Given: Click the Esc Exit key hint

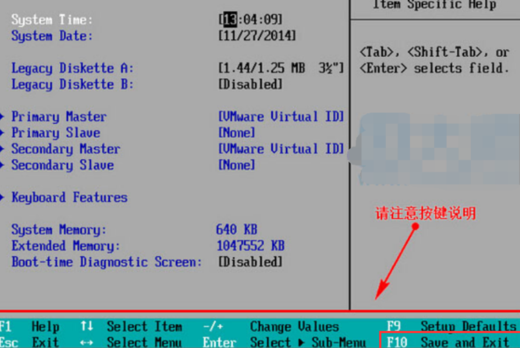Looking at the screenshot, I should click(29, 342).
